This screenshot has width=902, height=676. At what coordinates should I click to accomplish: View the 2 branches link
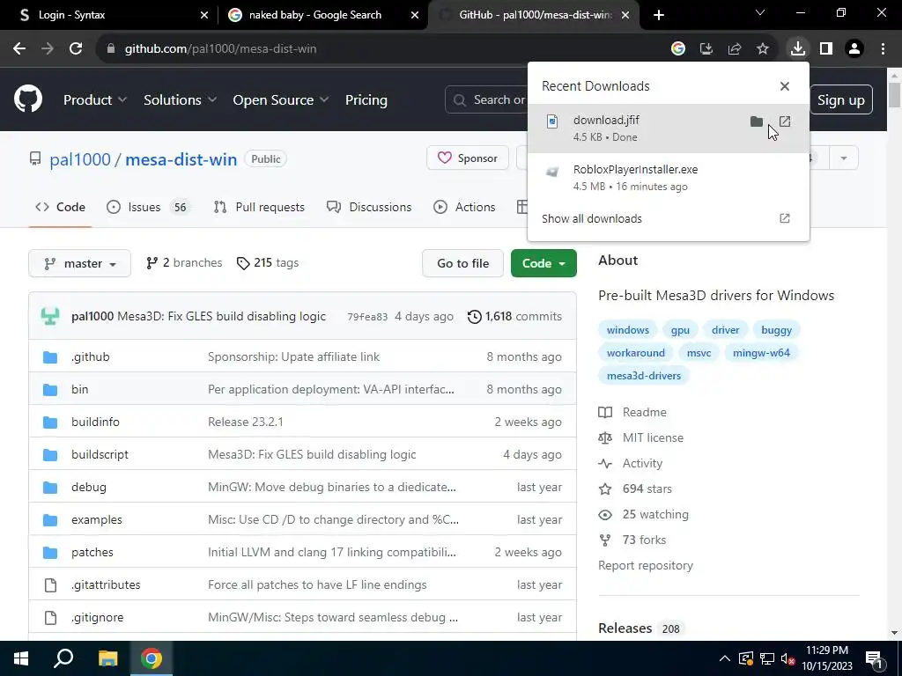184,262
